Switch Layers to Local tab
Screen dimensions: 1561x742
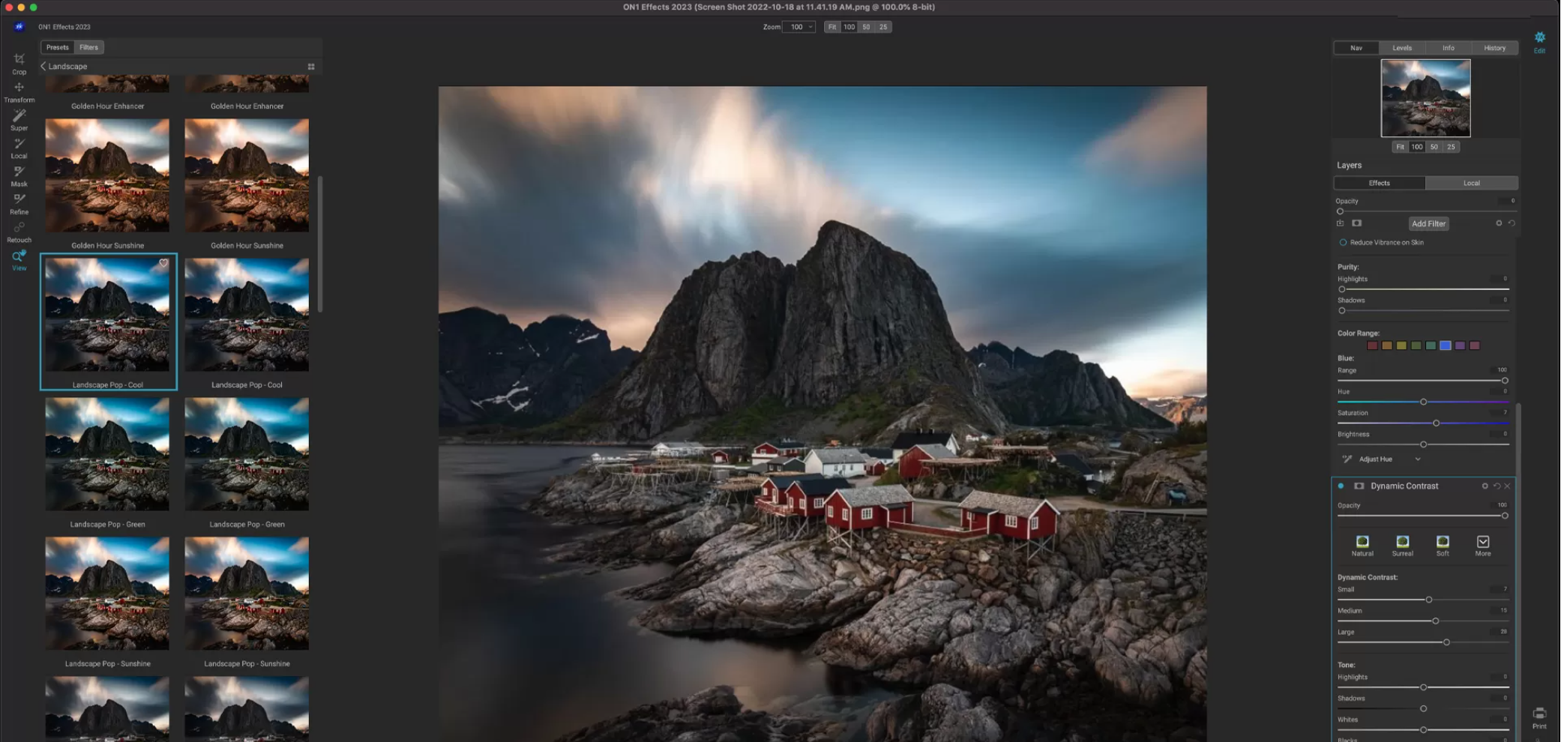(x=1472, y=183)
